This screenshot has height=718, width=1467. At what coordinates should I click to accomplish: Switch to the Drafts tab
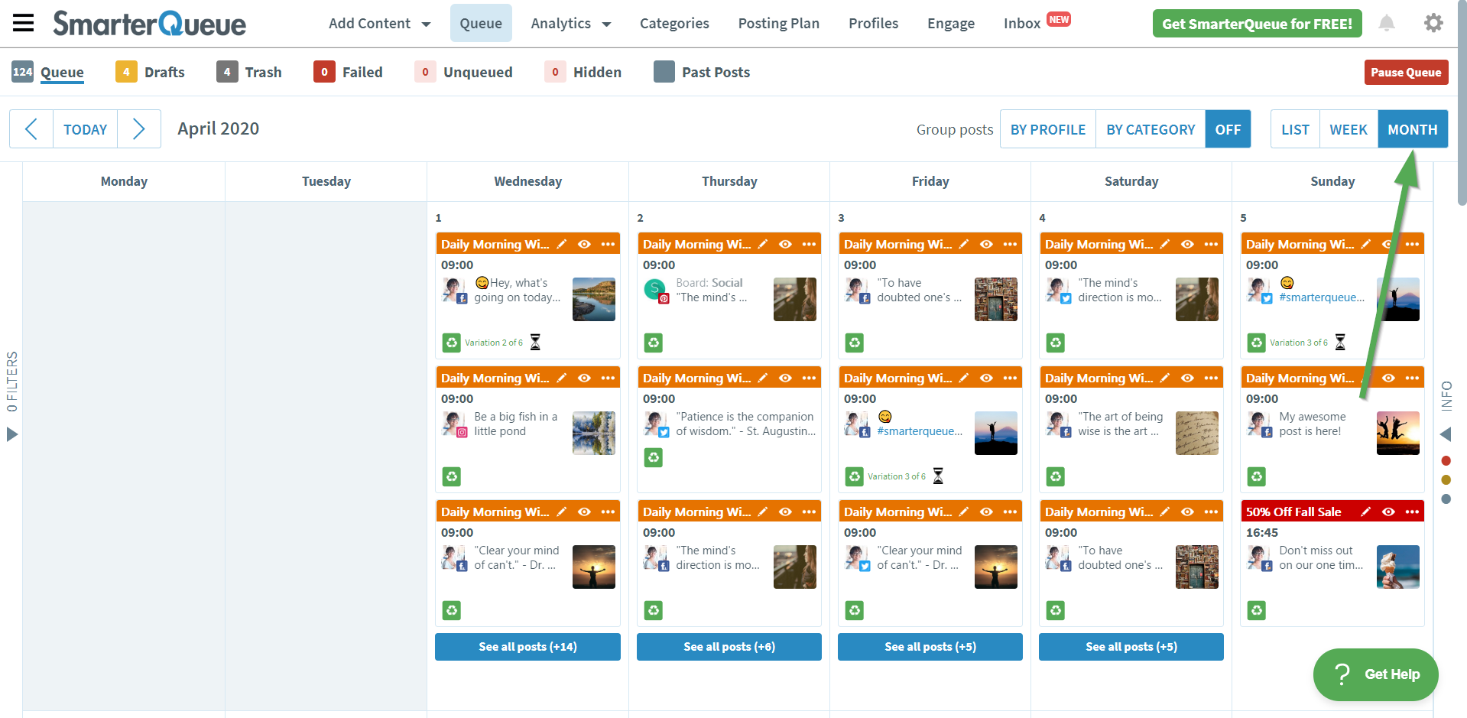(163, 71)
